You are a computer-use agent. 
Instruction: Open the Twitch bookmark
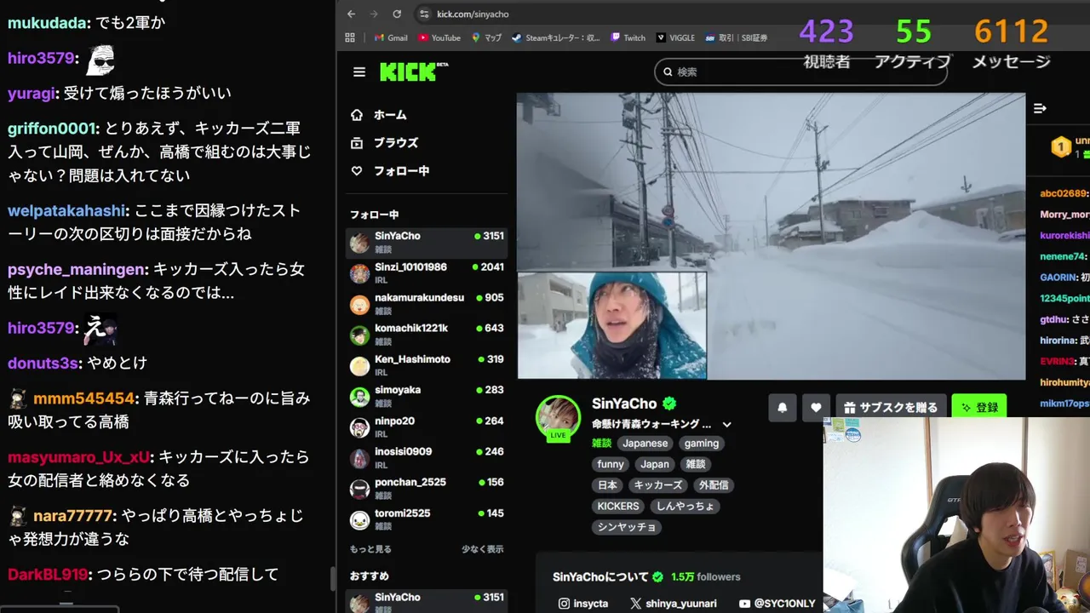[x=628, y=37]
